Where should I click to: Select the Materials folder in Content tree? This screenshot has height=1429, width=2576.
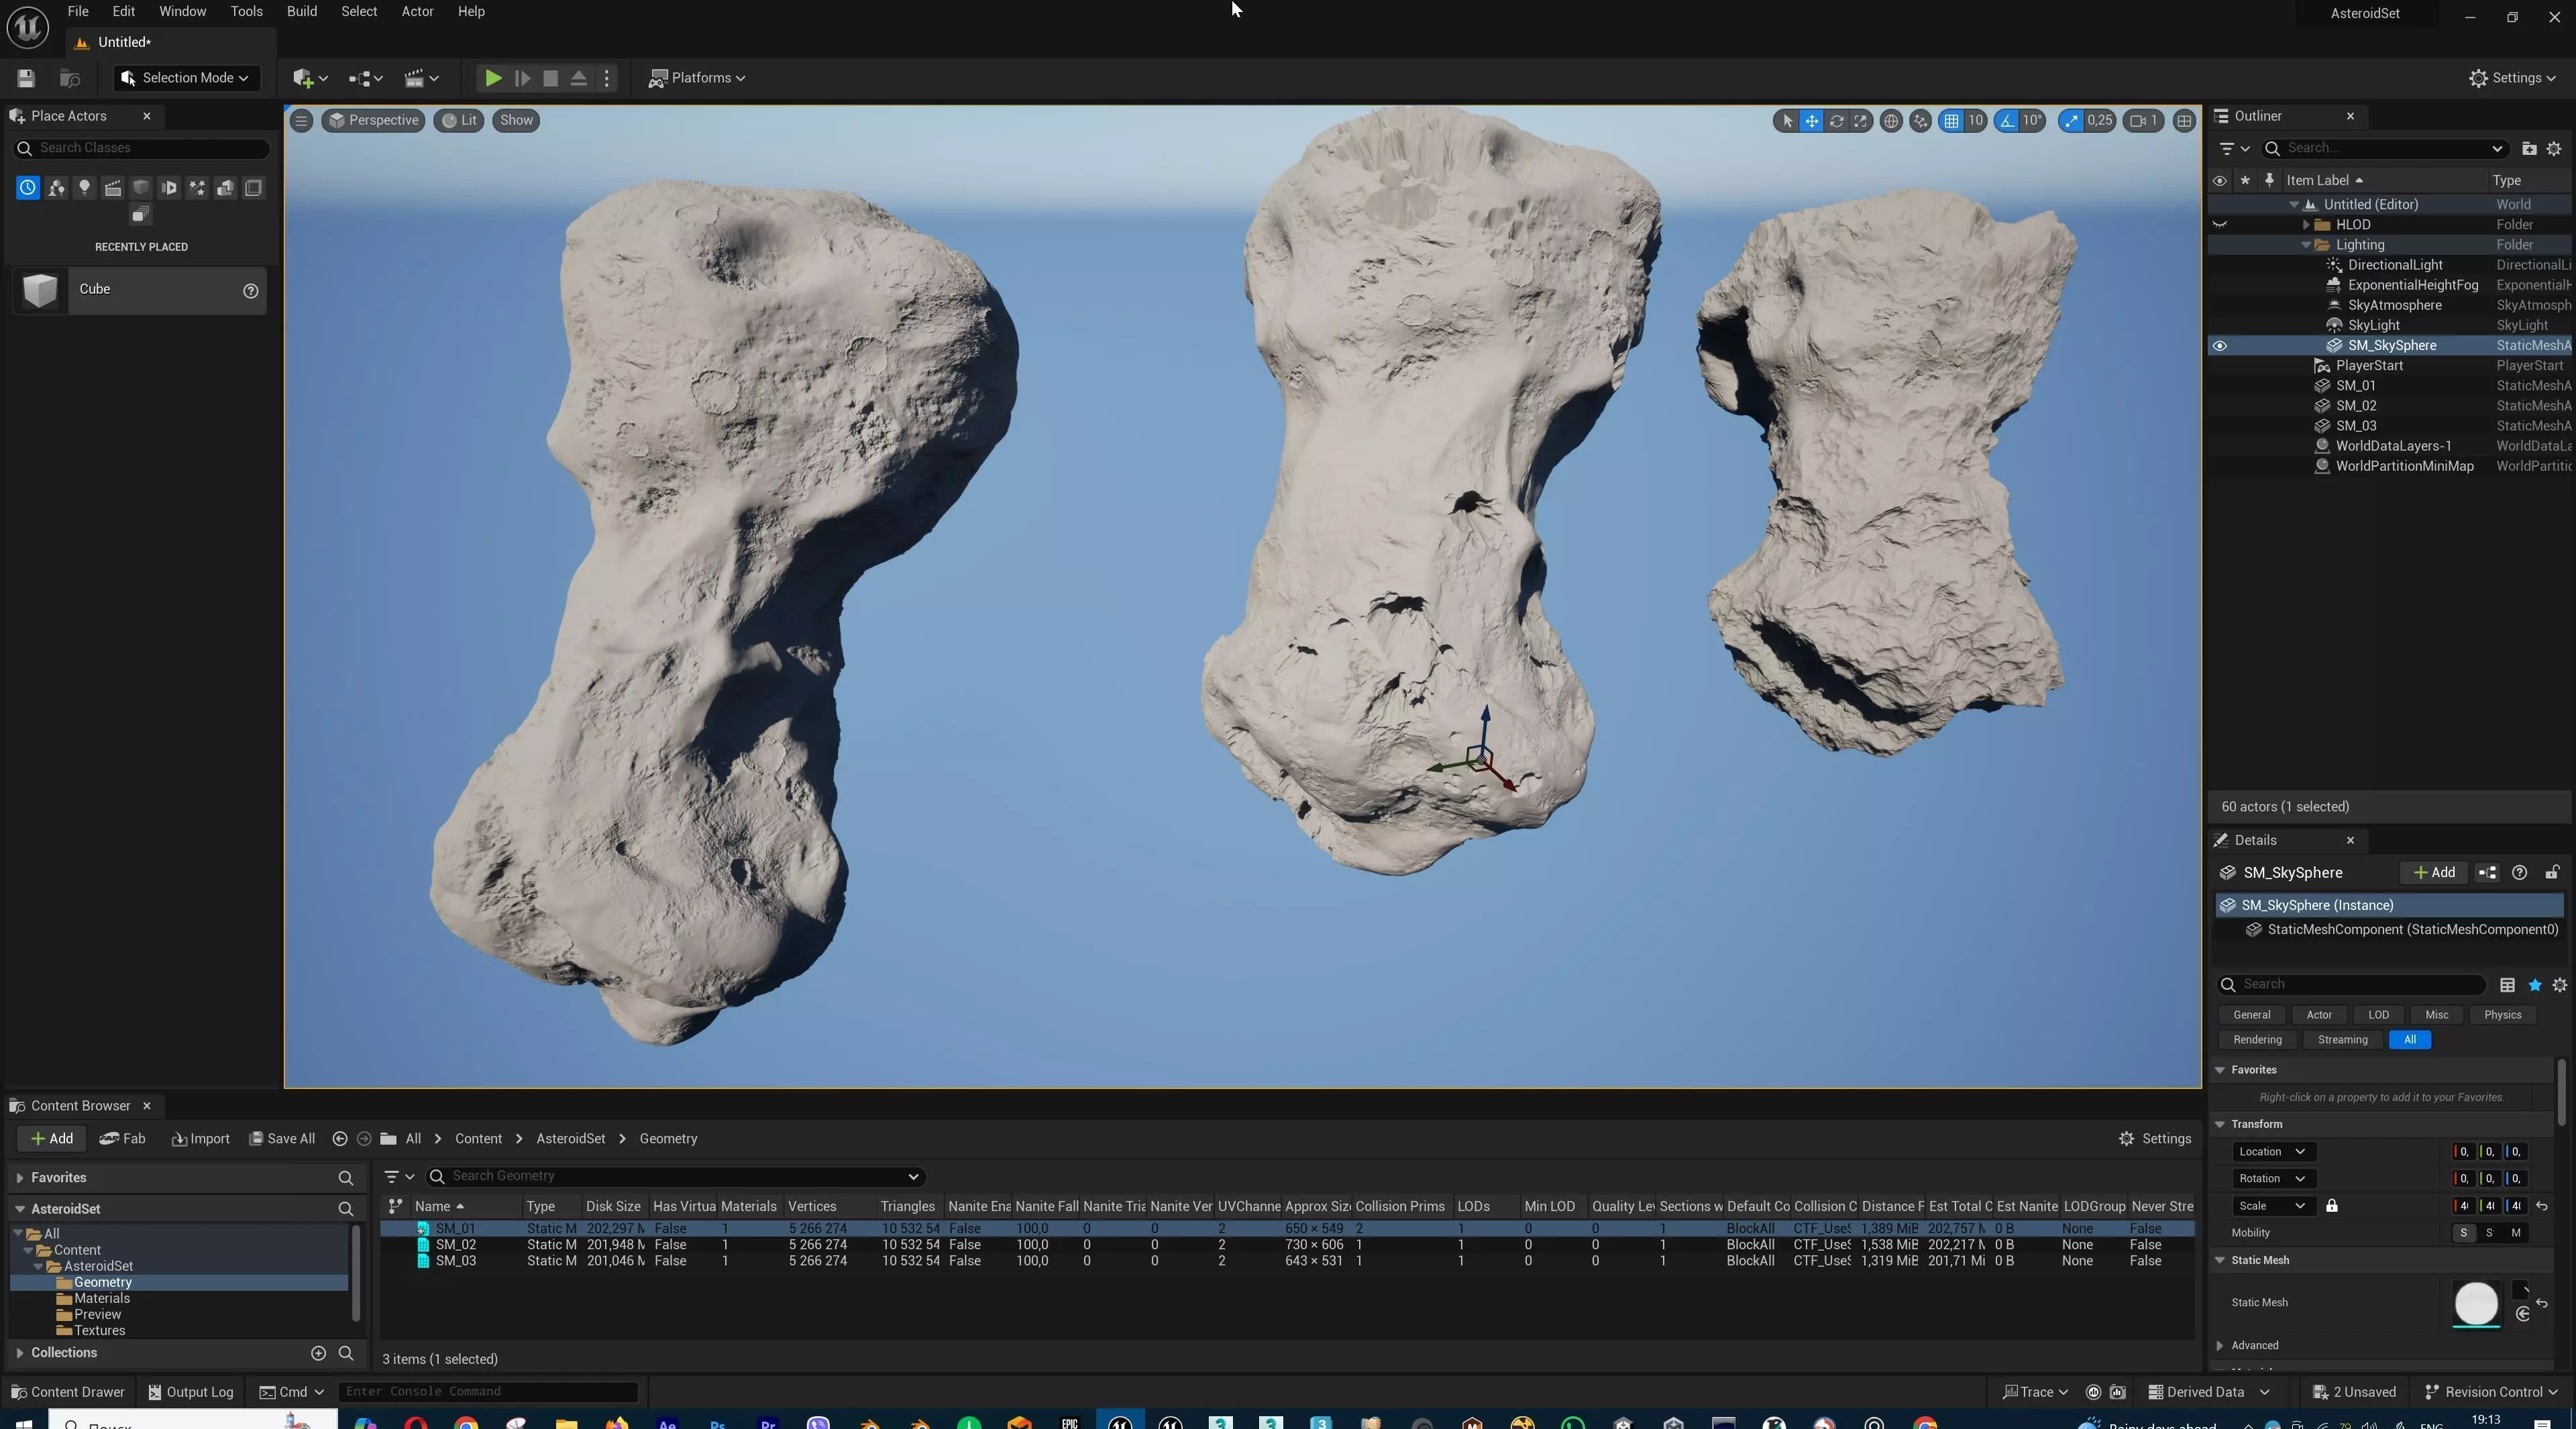101,1299
